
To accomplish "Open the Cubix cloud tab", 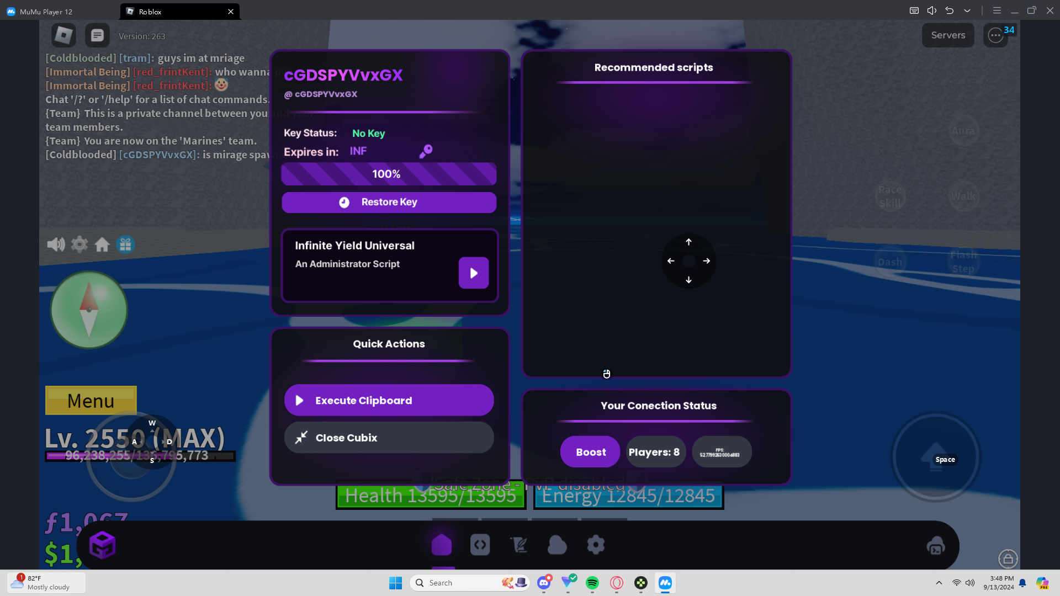I will [x=557, y=545].
